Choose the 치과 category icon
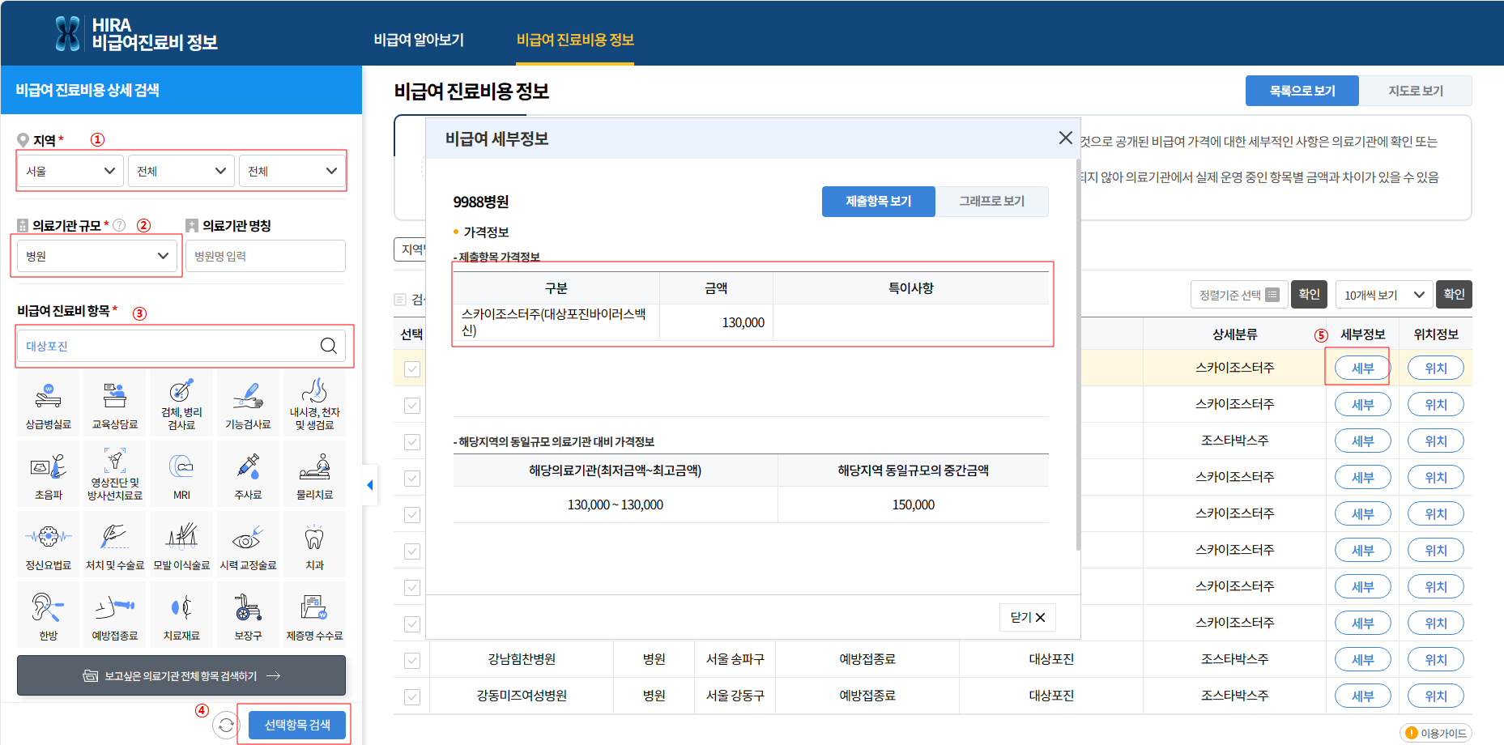Screen dimensions: 1504x745 [315, 546]
